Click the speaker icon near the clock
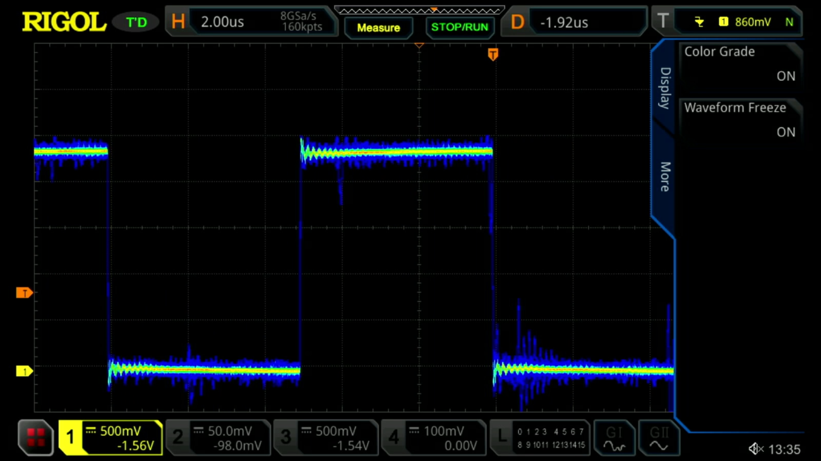 [x=755, y=448]
